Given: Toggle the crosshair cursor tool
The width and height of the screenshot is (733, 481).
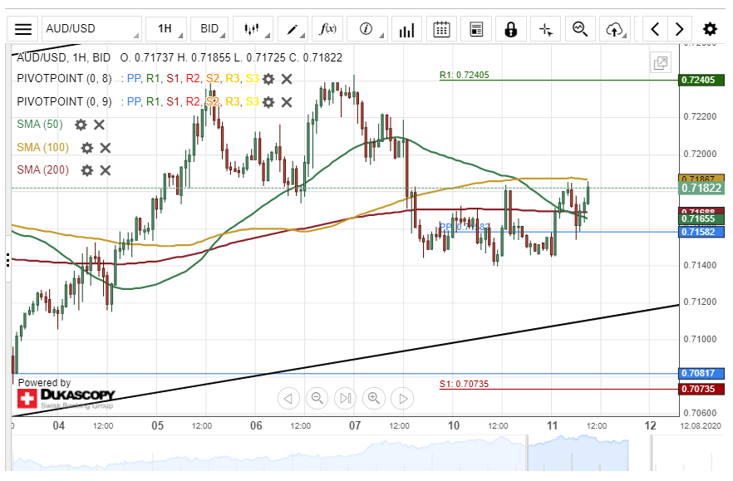Looking at the screenshot, I should [545, 29].
